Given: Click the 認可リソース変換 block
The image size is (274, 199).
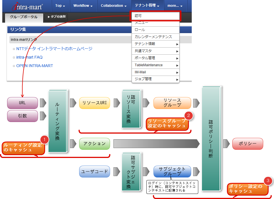Looking at the screenshot, I should tap(131, 109).
